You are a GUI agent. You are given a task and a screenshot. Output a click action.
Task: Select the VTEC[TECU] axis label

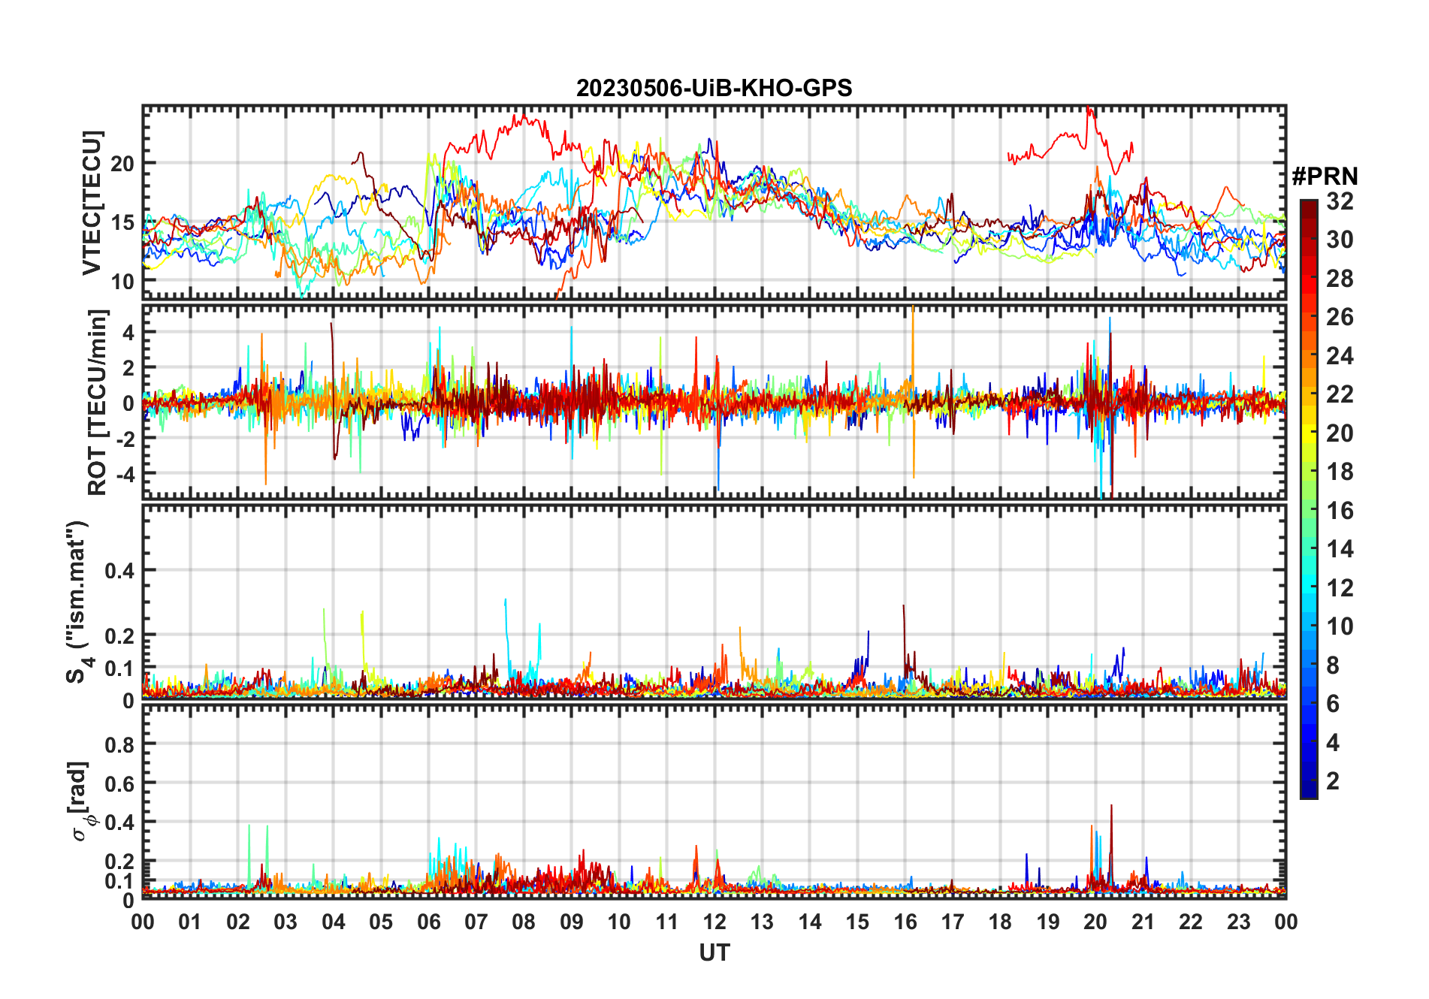(x=91, y=203)
